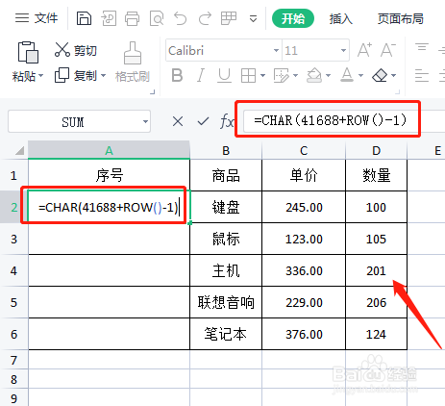Click the Print icon
The width and height of the screenshot is (445, 406).
click(132, 18)
